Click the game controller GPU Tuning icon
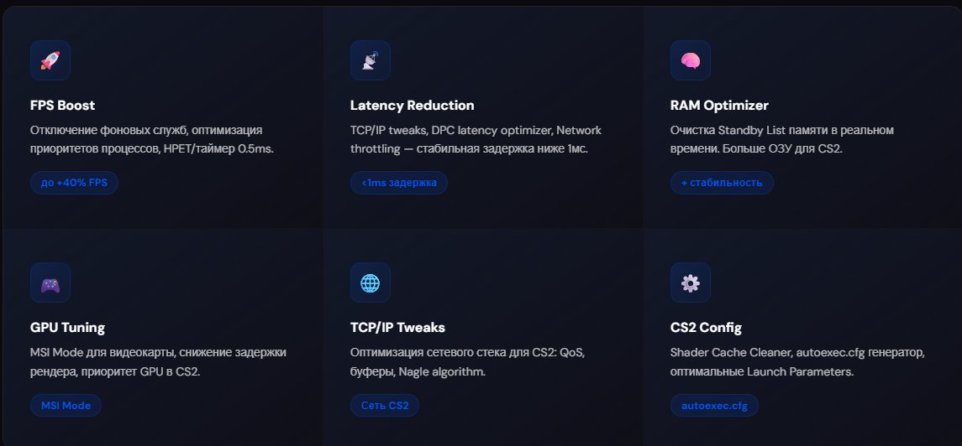Image resolution: width=962 pixels, height=446 pixels. click(50, 283)
